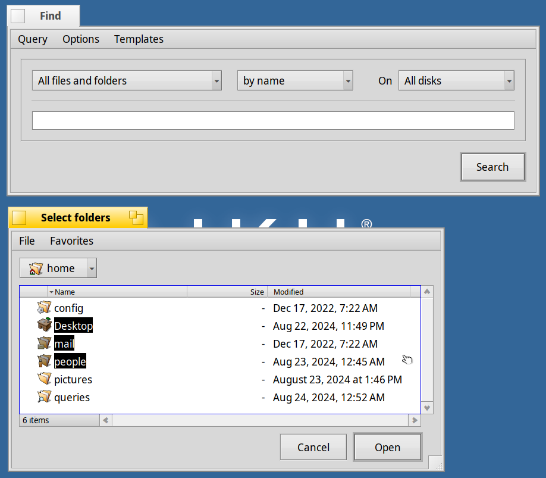Open the Favorites menu
546x478 pixels.
[72, 240]
